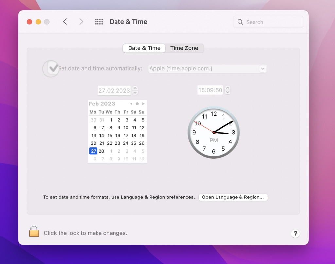Select February 27 in calendar
The height and width of the screenshot is (264, 335).
point(93,151)
